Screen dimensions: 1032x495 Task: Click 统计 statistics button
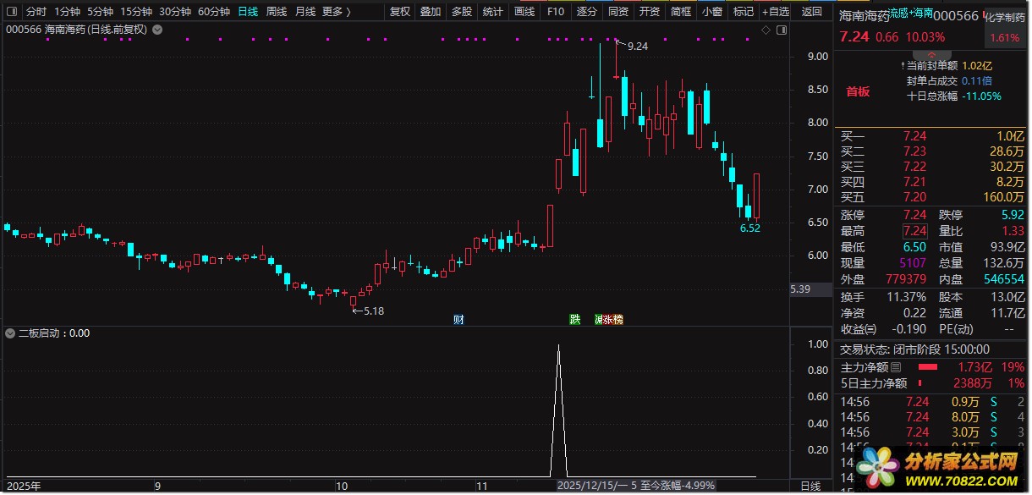coord(492,12)
